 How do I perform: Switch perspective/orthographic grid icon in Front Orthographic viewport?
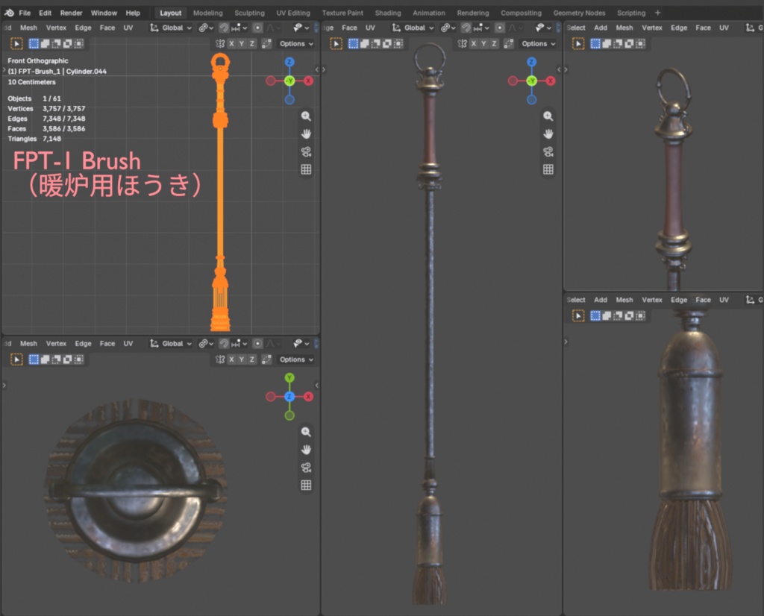coord(306,169)
